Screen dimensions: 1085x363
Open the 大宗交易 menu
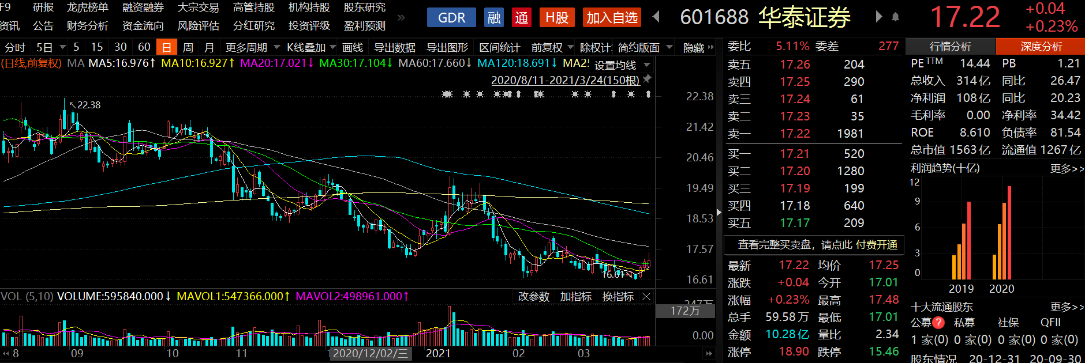pyautogui.click(x=199, y=7)
